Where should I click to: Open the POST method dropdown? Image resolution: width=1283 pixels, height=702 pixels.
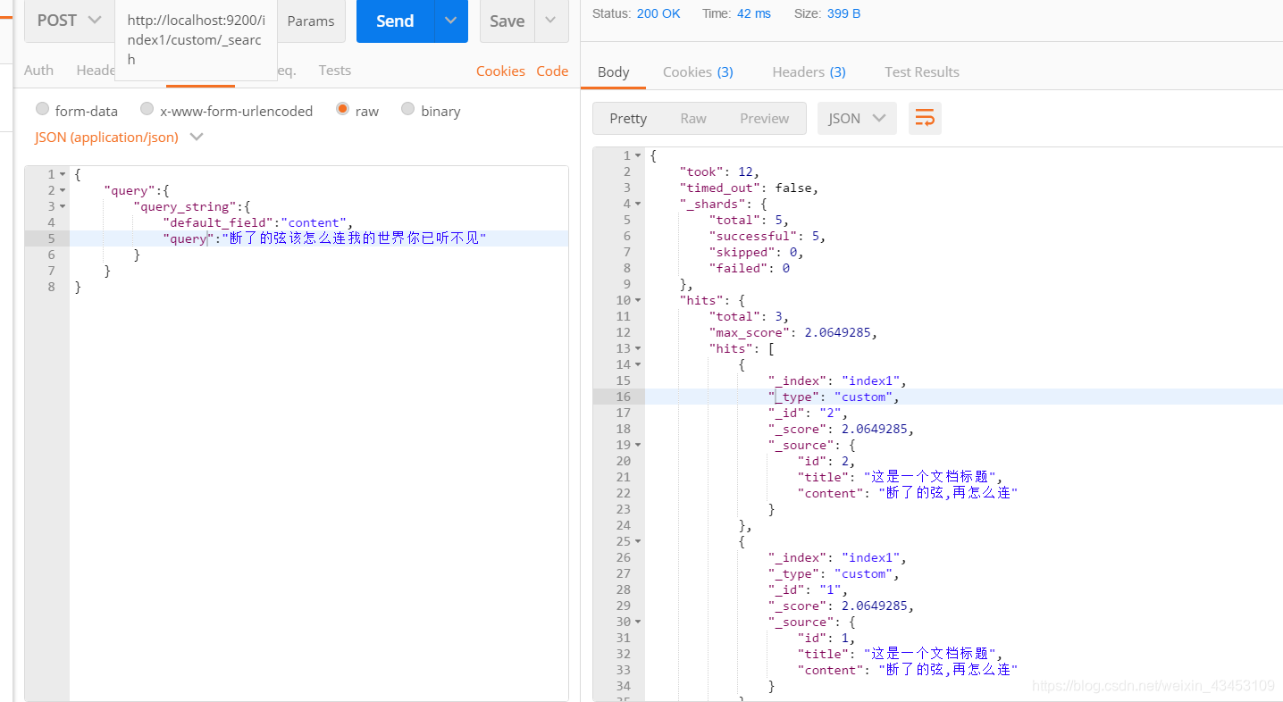[70, 21]
